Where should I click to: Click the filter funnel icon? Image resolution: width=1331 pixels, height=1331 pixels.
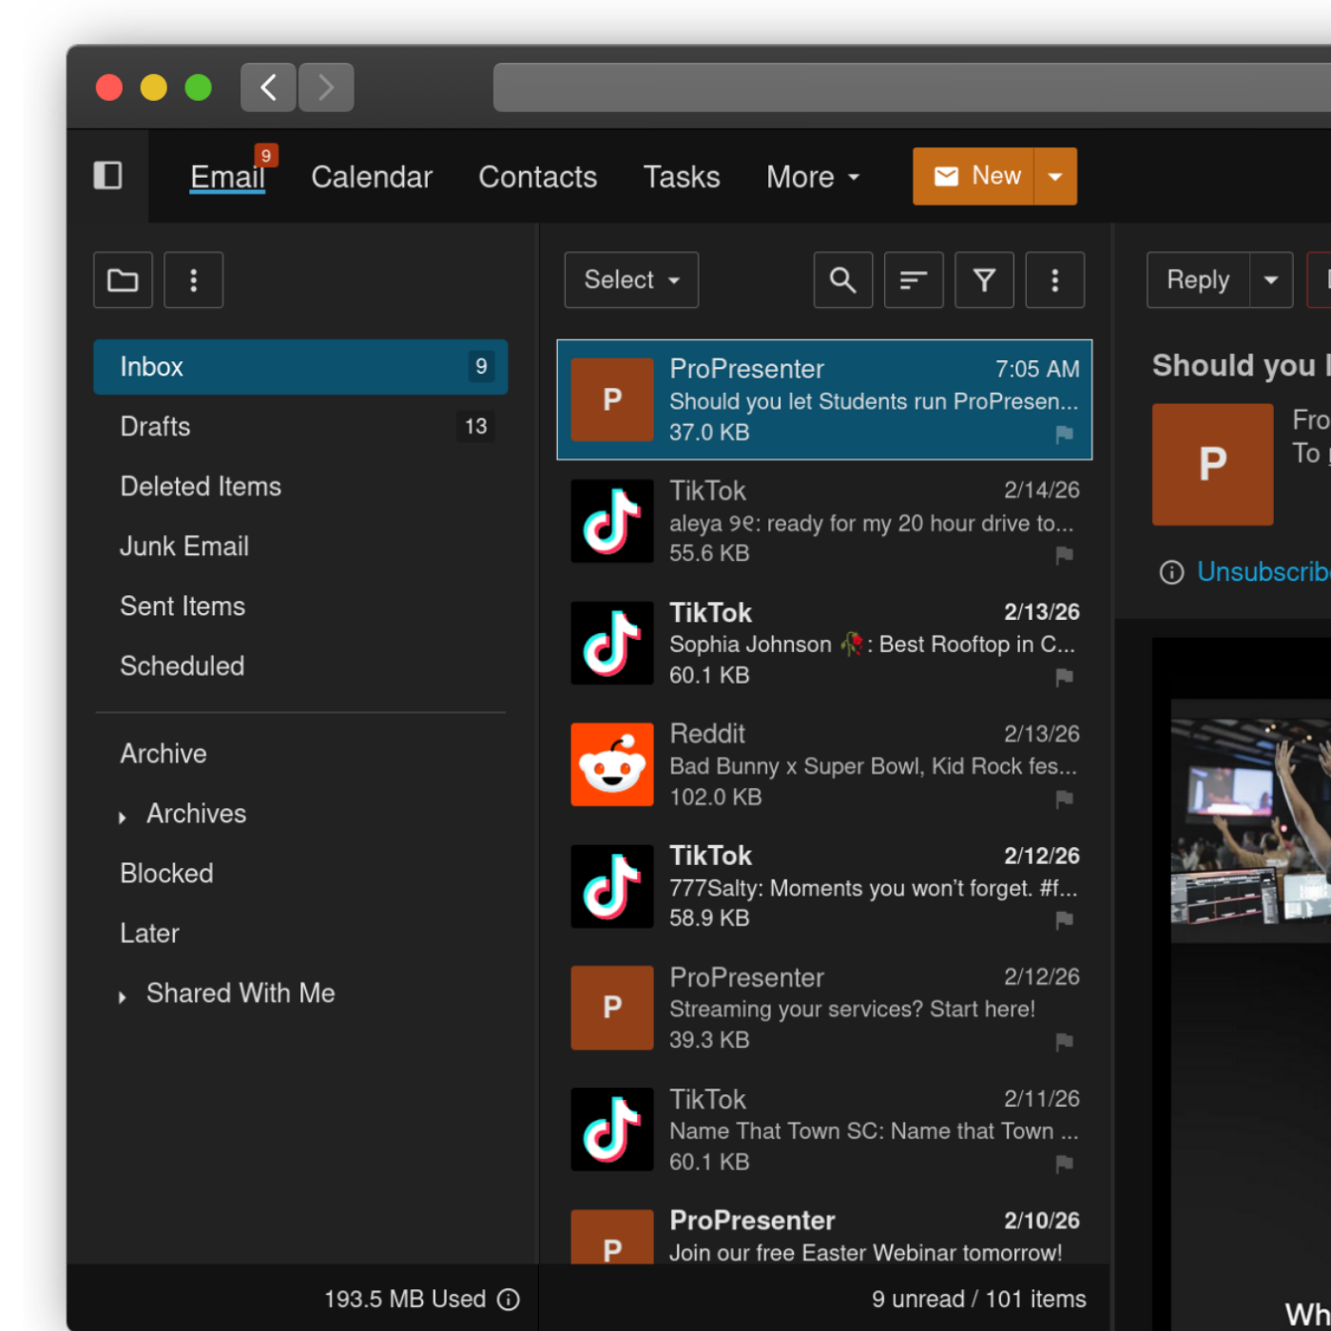click(x=984, y=280)
